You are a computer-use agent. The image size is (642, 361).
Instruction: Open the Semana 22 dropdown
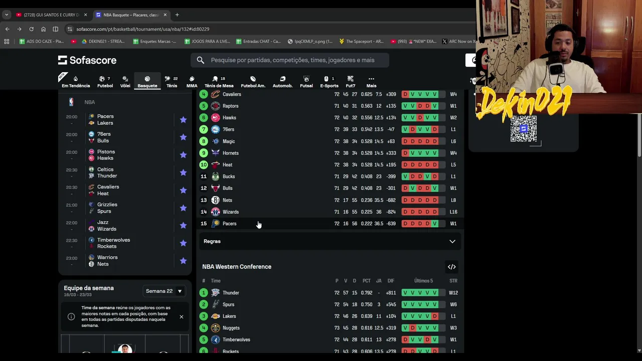point(164,291)
